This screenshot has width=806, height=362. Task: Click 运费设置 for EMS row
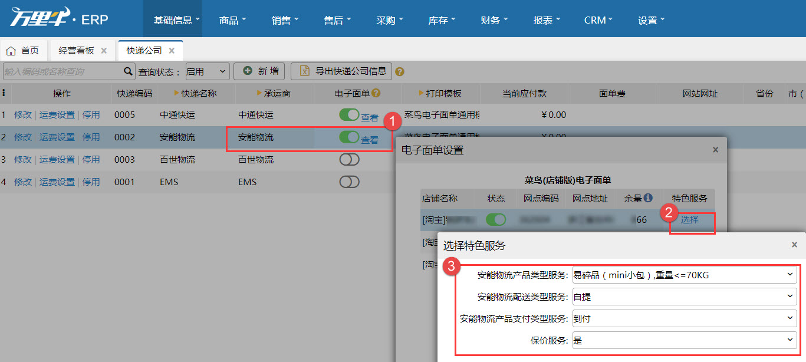[57, 182]
